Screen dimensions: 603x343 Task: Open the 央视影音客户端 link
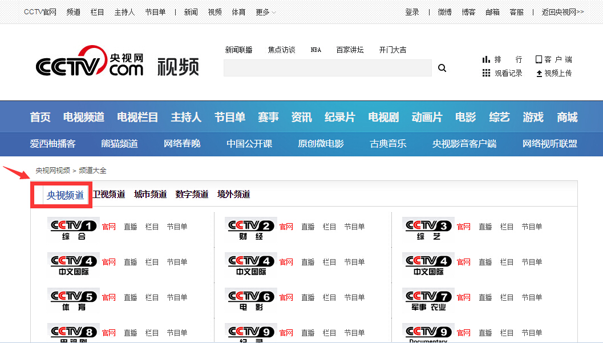point(464,144)
